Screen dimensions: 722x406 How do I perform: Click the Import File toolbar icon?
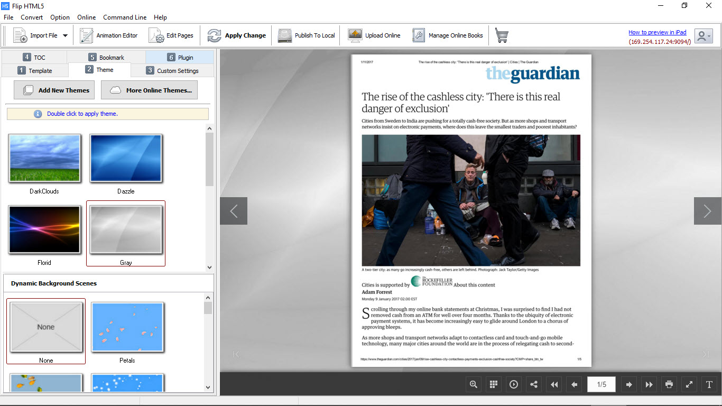[20, 35]
